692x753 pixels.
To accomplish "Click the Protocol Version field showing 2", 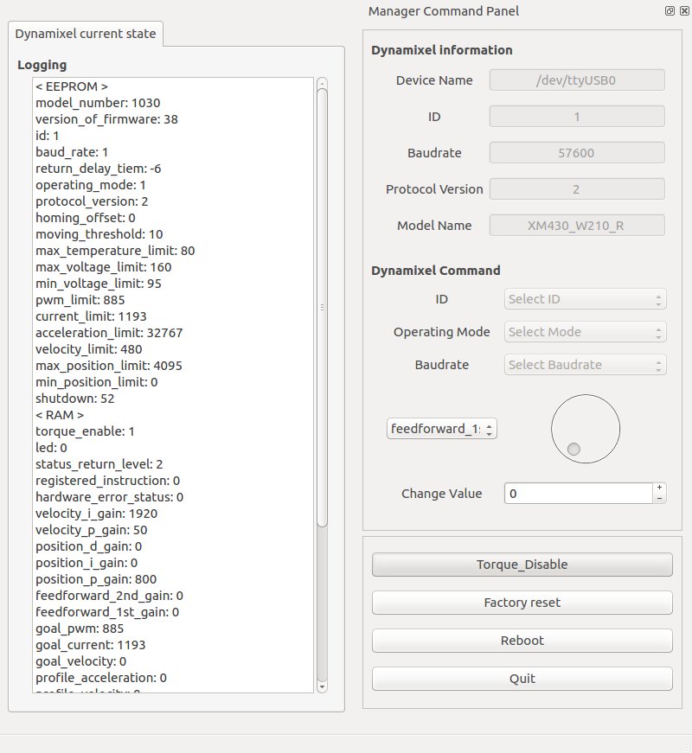I will point(577,189).
